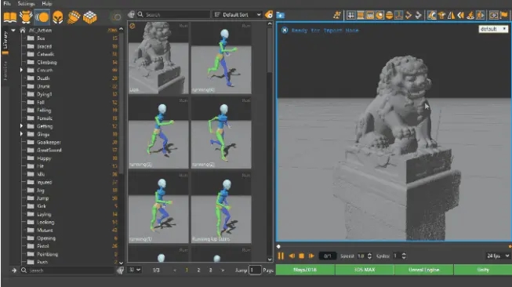This screenshot has width=512, height=287.
Task: Click the T-pose character icon
Action: (x=441, y=15)
